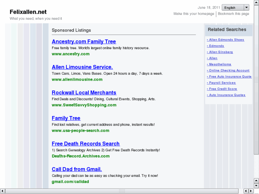This screenshot has width=259, height=194.
Task: Click Ancestry description 'Free family tree' text
Action: coord(100,48)
